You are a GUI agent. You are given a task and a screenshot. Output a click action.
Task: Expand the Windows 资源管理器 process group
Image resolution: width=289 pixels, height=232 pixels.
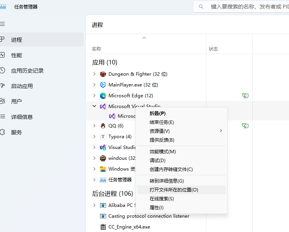click(95, 169)
